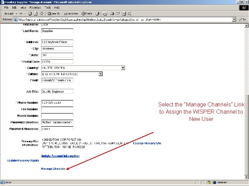Click the Change Primary Site link
249x186 pixels.
coord(147,143)
